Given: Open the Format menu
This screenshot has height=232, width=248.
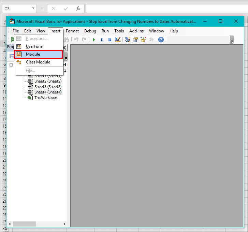Looking at the screenshot, I should 72,31.
